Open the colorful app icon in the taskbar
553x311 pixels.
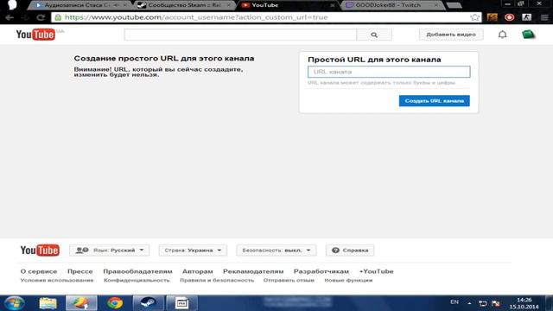(81, 303)
